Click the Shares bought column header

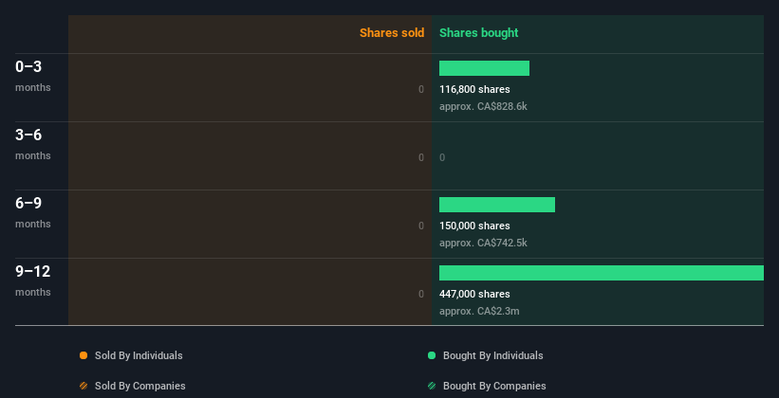click(x=478, y=33)
